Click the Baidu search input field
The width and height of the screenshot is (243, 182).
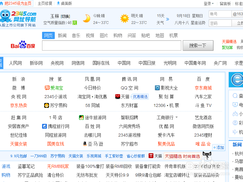(112, 45)
